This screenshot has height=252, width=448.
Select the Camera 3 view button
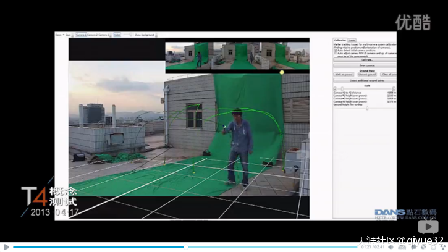(104, 35)
